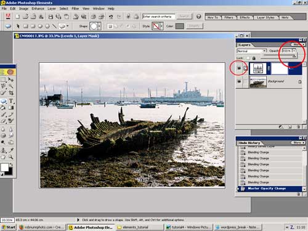308x231 pixels.
Task: Select the Zoom tool
Action: click(x=11, y=157)
